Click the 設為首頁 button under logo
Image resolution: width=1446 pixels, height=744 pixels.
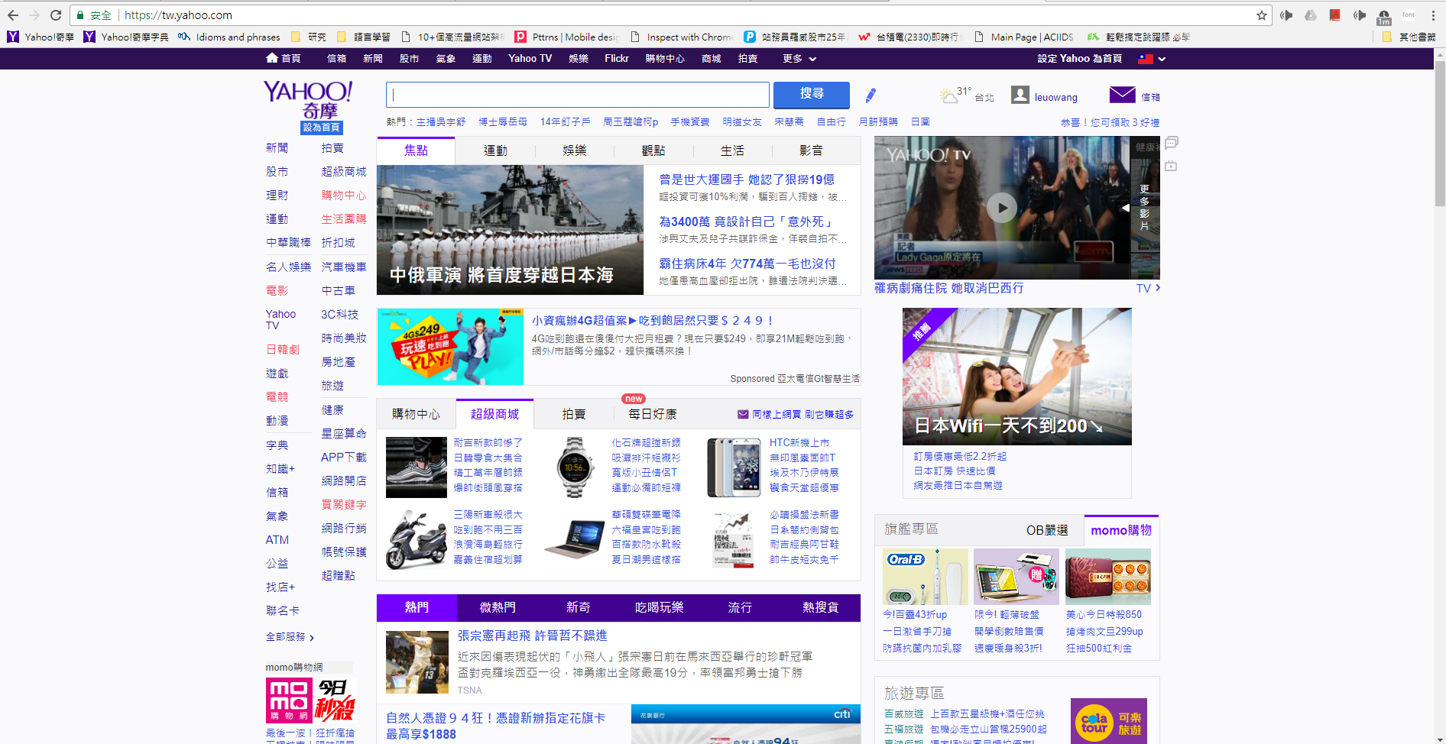click(322, 128)
